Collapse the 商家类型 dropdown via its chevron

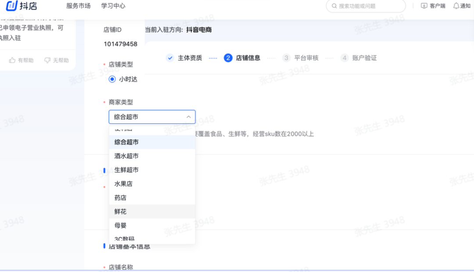[188, 117]
